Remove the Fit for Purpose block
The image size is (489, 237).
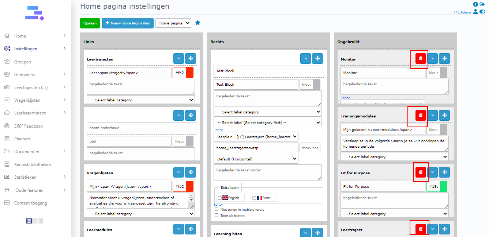pyautogui.click(x=421, y=172)
